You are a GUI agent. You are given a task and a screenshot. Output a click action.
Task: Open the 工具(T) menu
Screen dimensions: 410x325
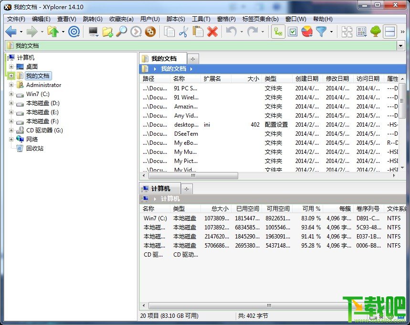(201, 19)
